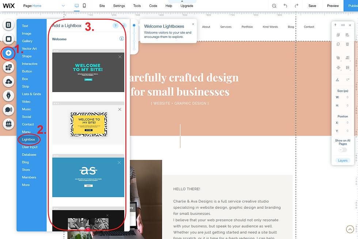Click the Align icon in editor toolbar

(347, 58)
